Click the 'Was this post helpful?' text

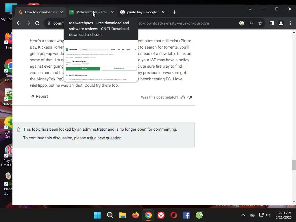pyautogui.click(x=160, y=97)
